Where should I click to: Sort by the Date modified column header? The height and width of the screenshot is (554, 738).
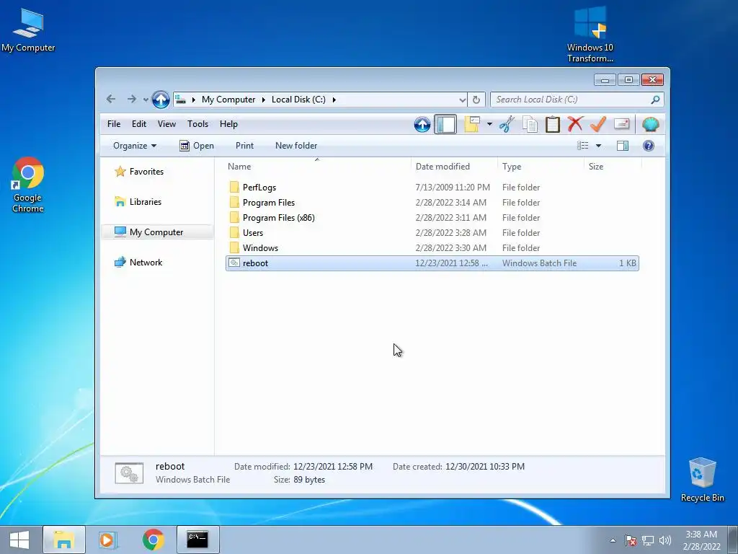click(x=454, y=167)
